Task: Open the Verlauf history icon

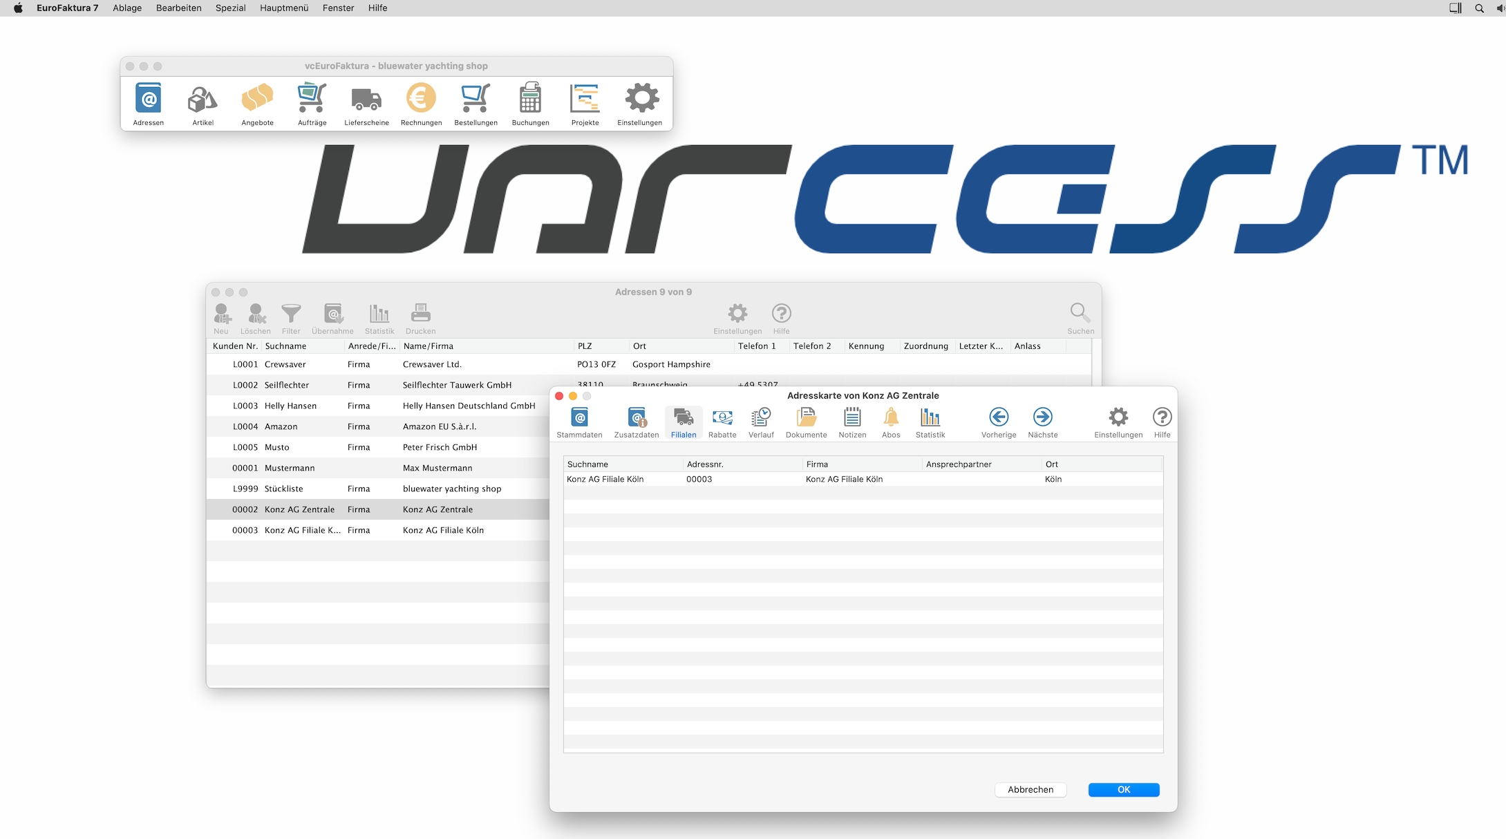Action: 761,422
